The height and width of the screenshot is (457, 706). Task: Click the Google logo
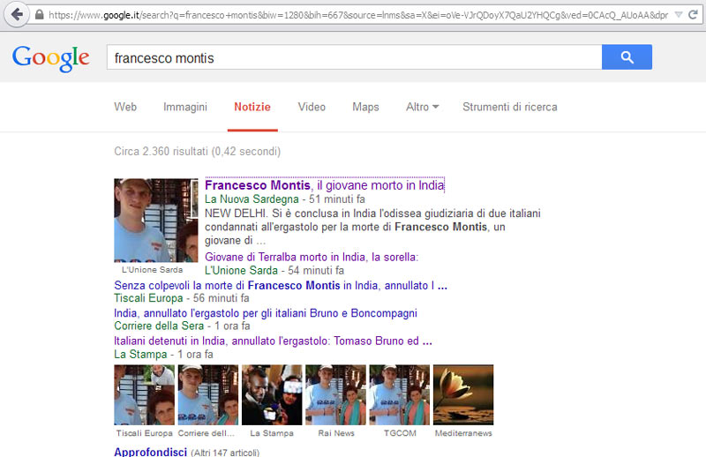point(51,58)
